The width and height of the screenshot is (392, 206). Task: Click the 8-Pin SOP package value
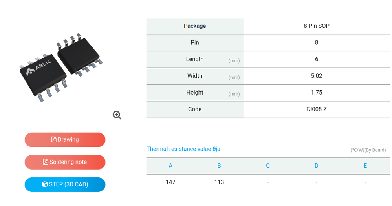pos(317,26)
